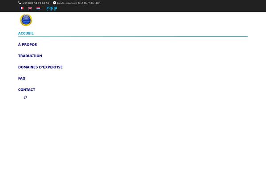
Task: Switch language with the Dutch flag
Action: 38,8
